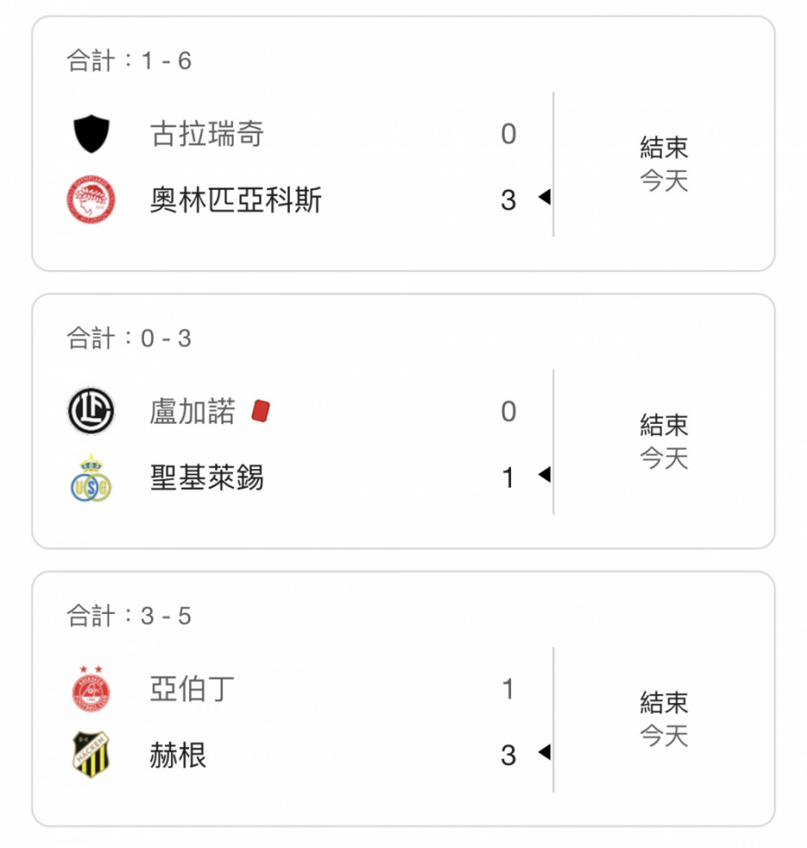This screenshot has width=807, height=848.
Task: Click the Lugano black circular logo
Action: click(x=91, y=410)
